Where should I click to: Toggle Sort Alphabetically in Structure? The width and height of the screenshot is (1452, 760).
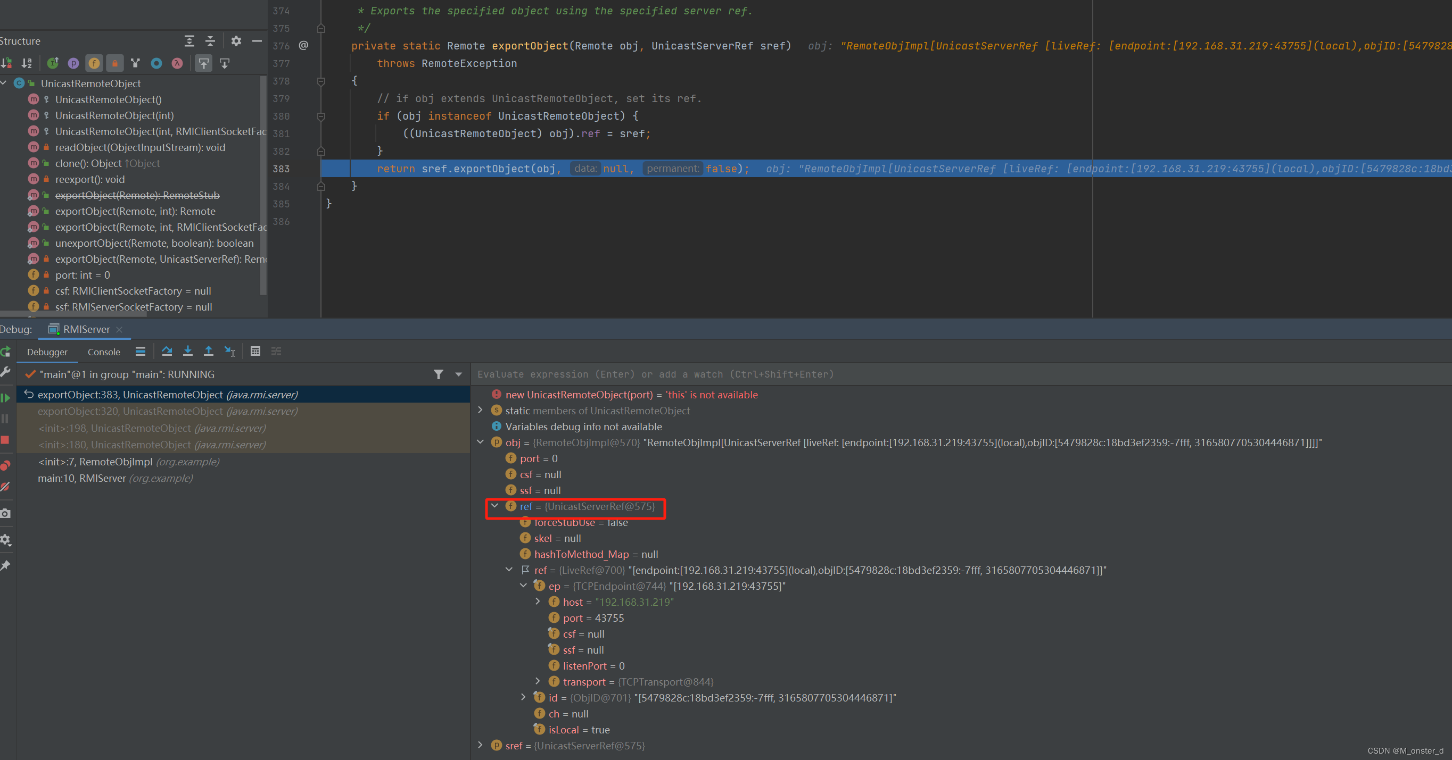(x=27, y=63)
